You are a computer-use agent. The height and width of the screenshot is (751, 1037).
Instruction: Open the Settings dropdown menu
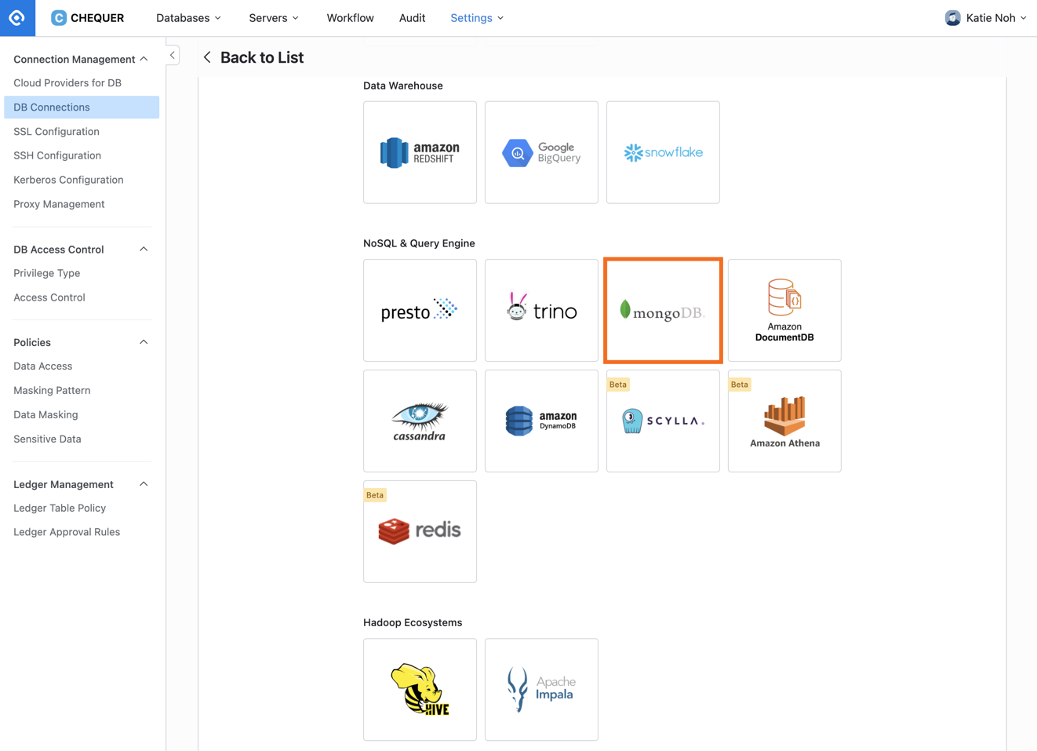(477, 17)
